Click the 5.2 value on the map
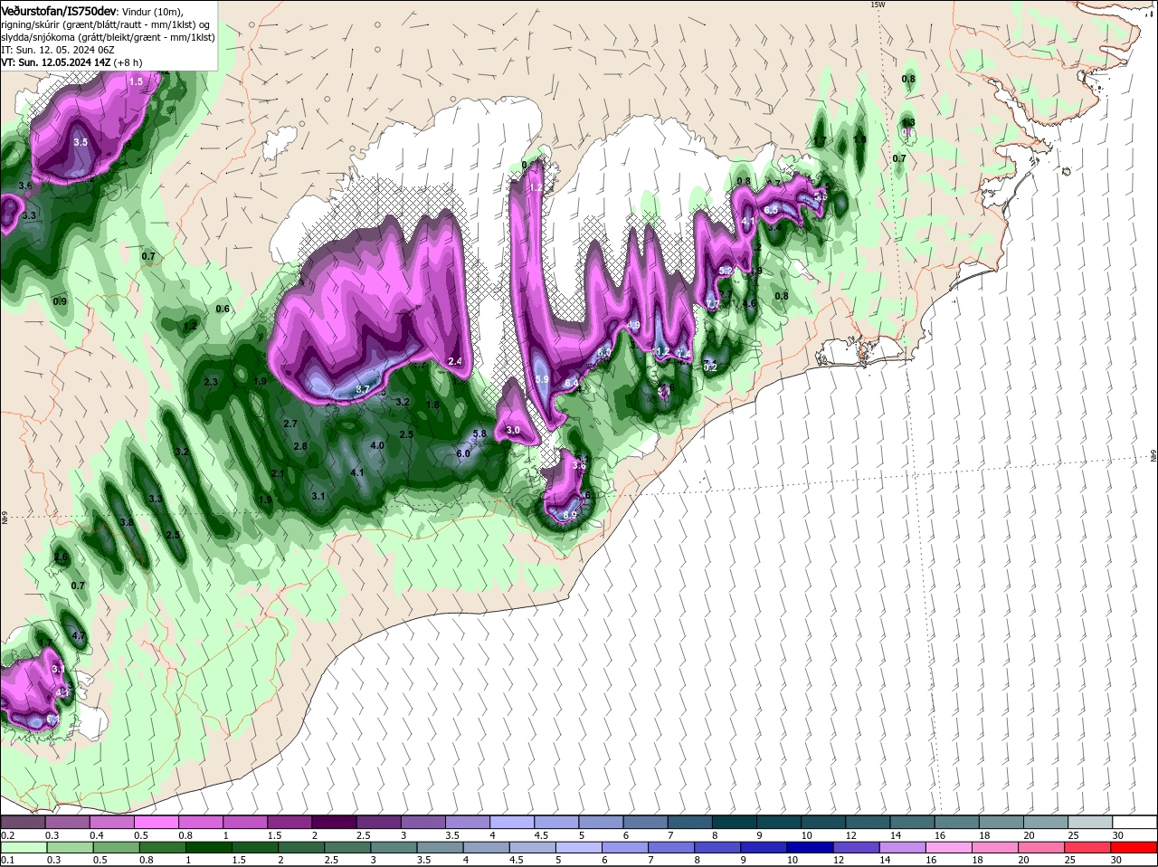 pyautogui.click(x=726, y=271)
